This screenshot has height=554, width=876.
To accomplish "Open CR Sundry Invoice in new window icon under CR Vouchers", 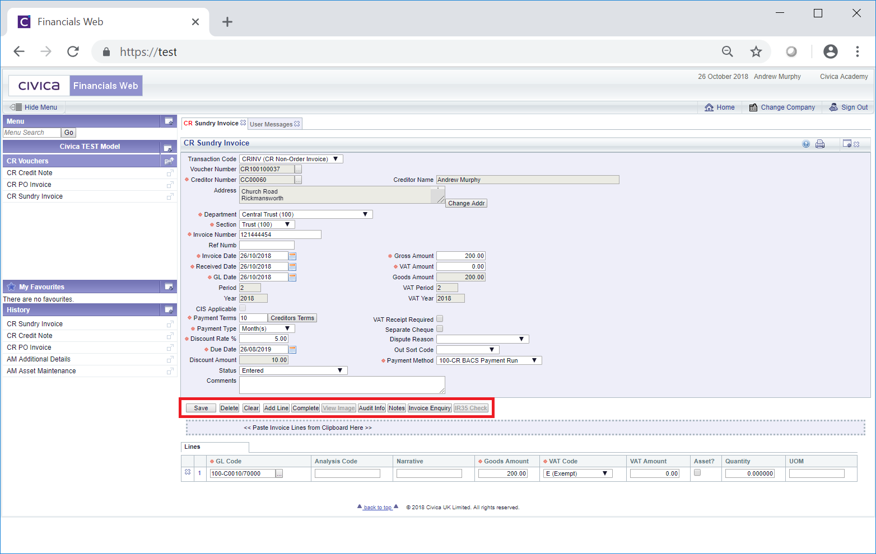I will 170,196.
